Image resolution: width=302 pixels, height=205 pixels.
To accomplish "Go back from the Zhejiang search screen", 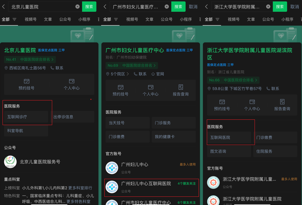I will click(206, 7).
